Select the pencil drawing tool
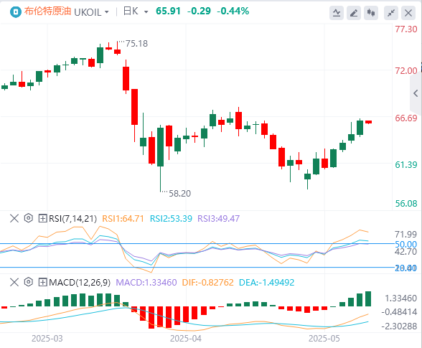This screenshot has height=348, width=422. click(354, 13)
